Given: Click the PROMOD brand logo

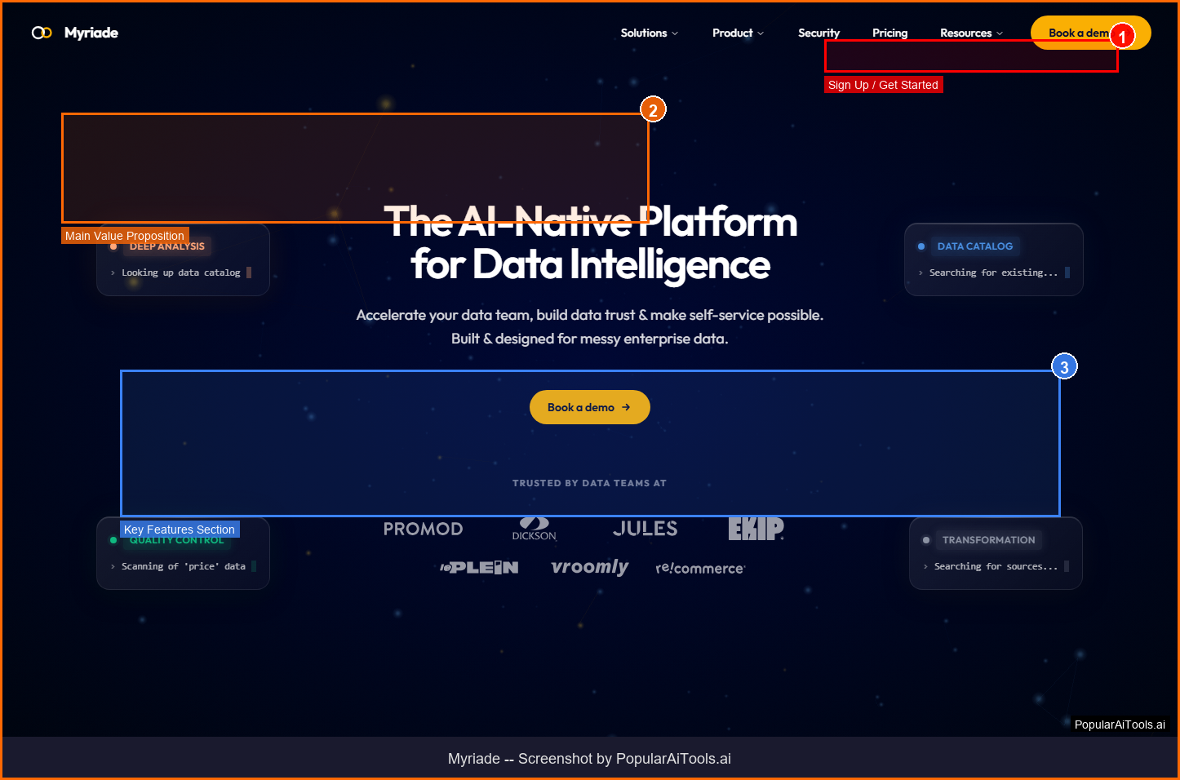Looking at the screenshot, I should pos(423,529).
